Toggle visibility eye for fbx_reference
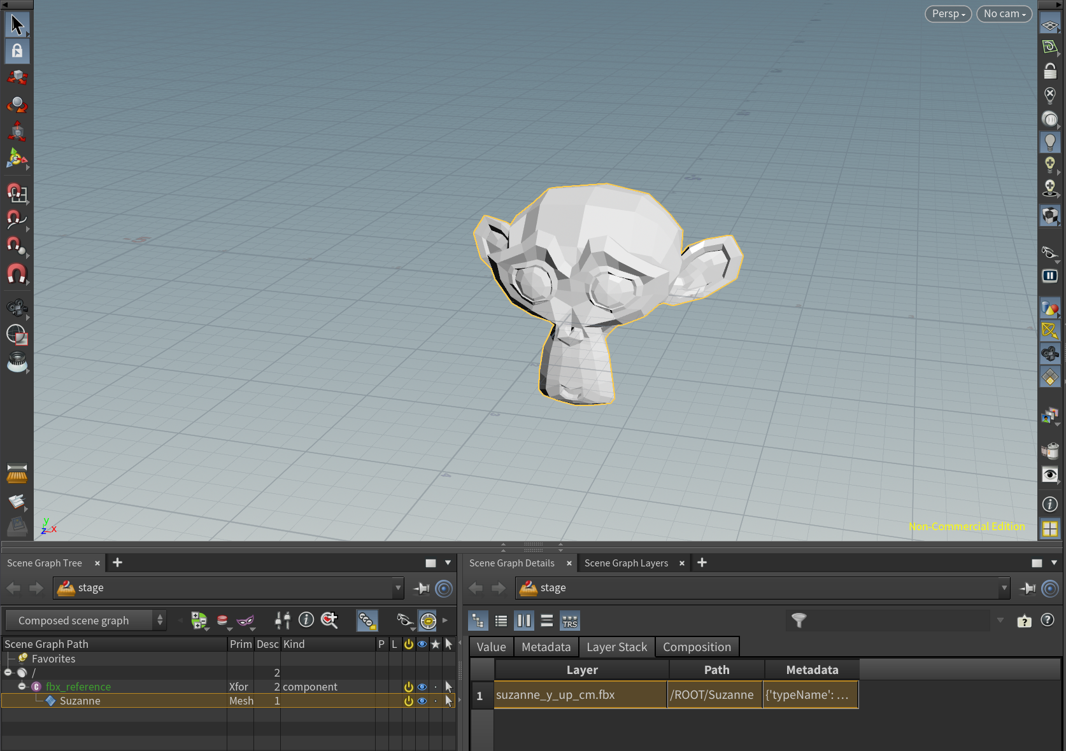This screenshot has width=1066, height=751. click(x=422, y=687)
